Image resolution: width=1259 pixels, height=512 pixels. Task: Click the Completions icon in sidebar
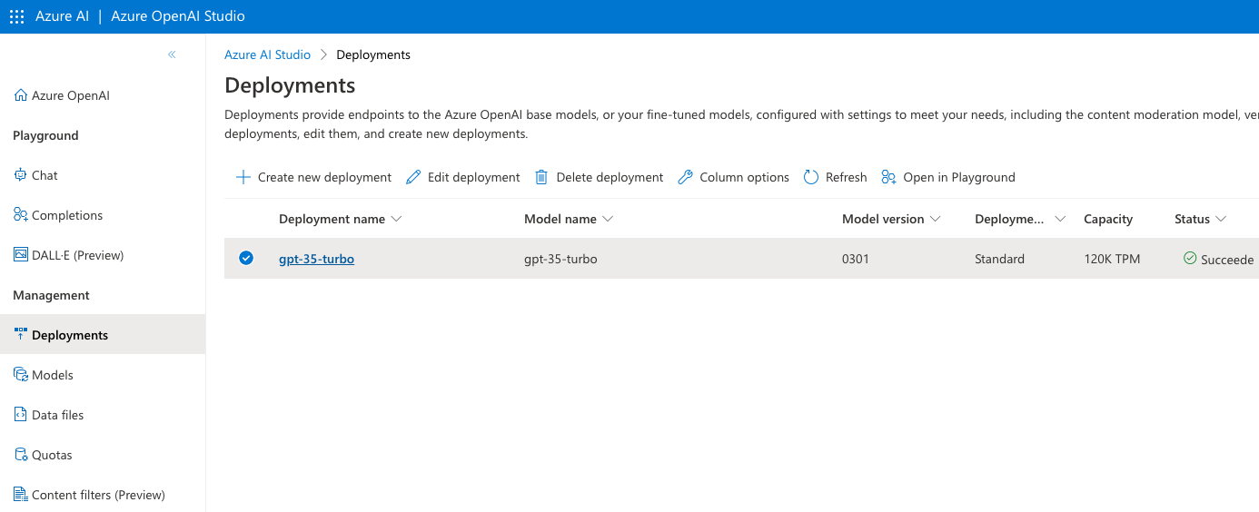pos(21,215)
